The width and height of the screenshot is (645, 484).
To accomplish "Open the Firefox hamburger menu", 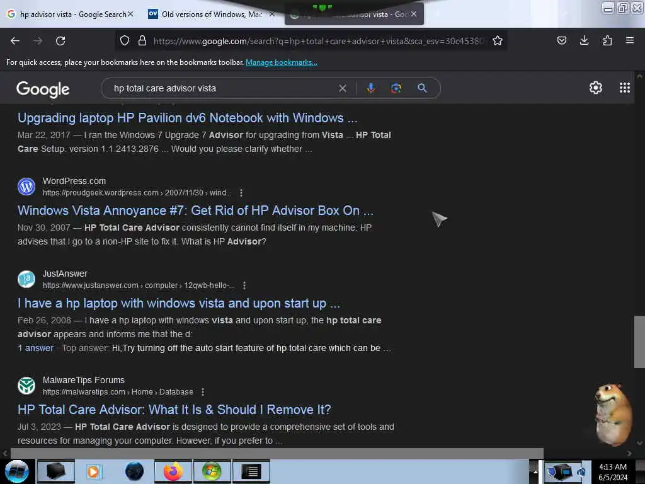I will click(630, 40).
